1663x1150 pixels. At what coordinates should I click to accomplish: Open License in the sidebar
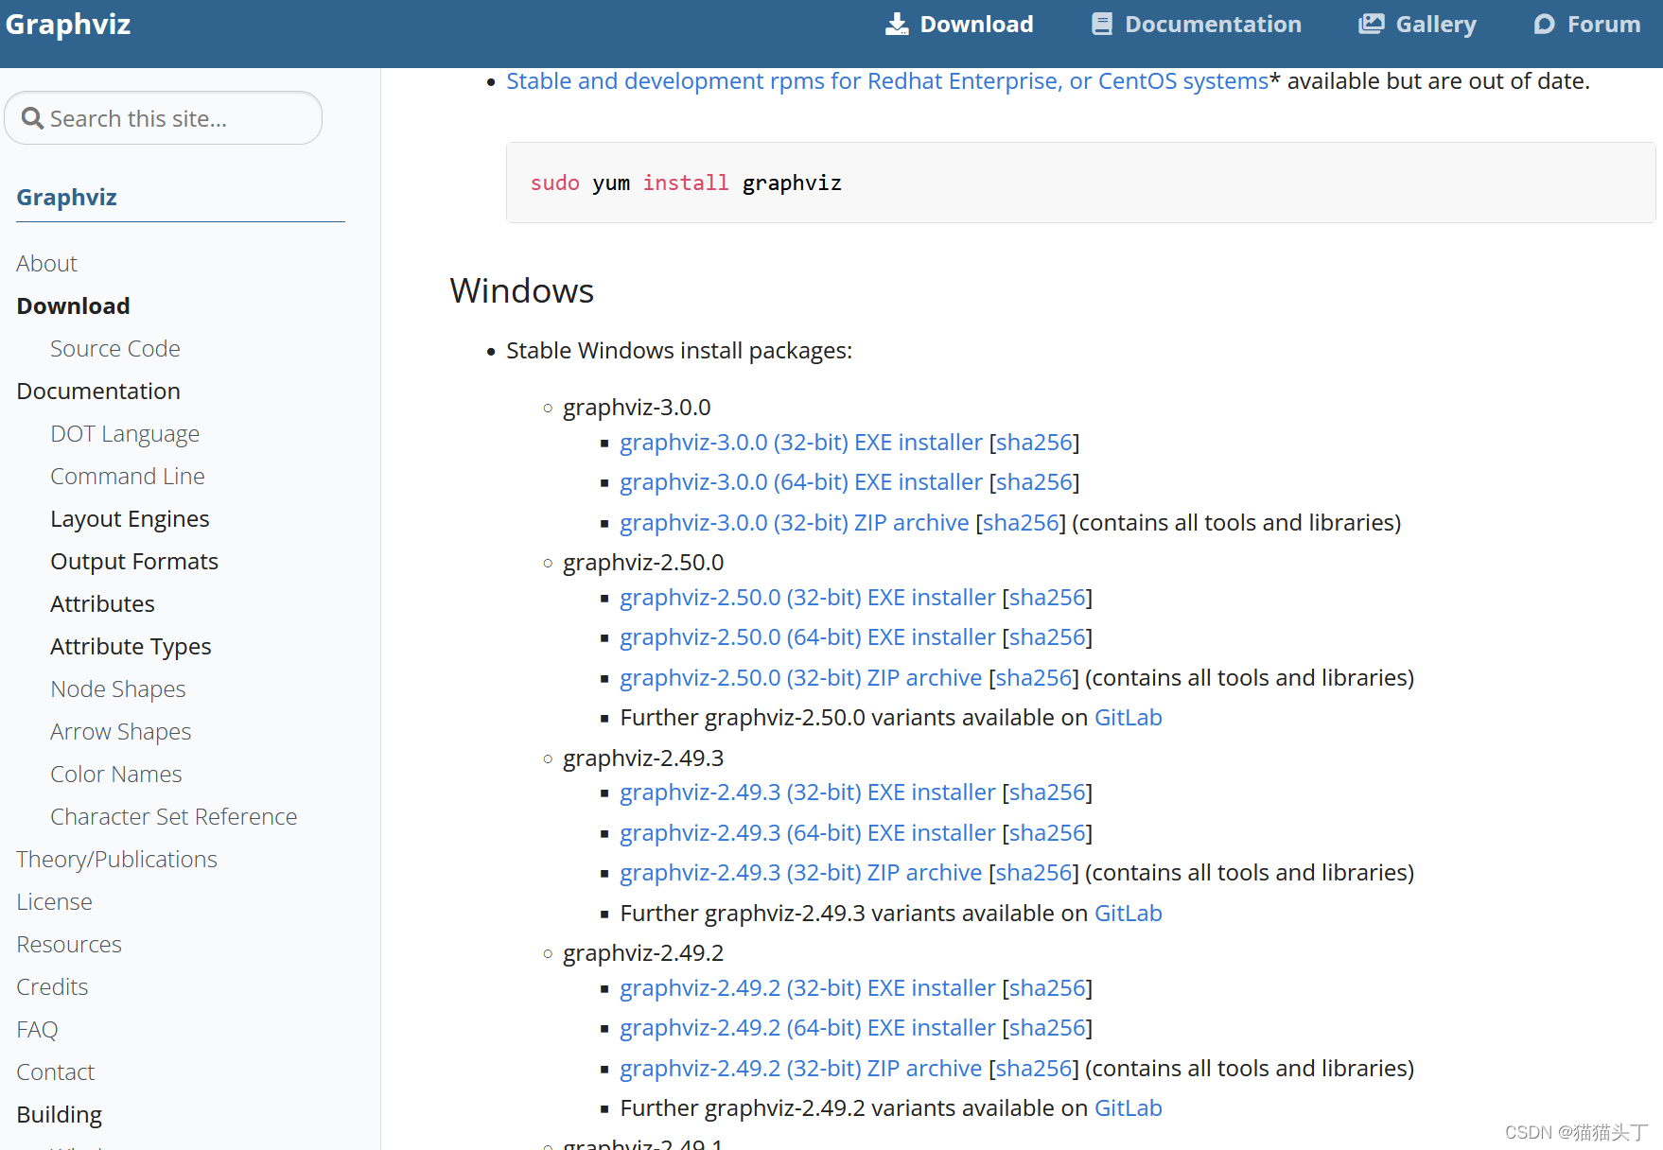(x=54, y=901)
